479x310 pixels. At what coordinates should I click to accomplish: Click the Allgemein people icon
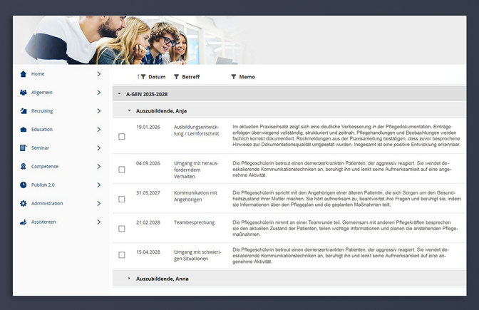point(24,93)
